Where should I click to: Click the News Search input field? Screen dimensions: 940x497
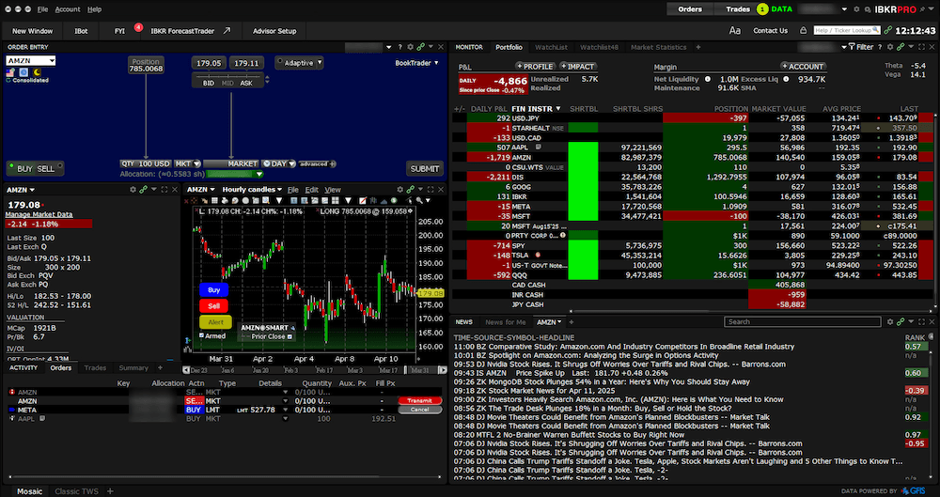click(802, 322)
